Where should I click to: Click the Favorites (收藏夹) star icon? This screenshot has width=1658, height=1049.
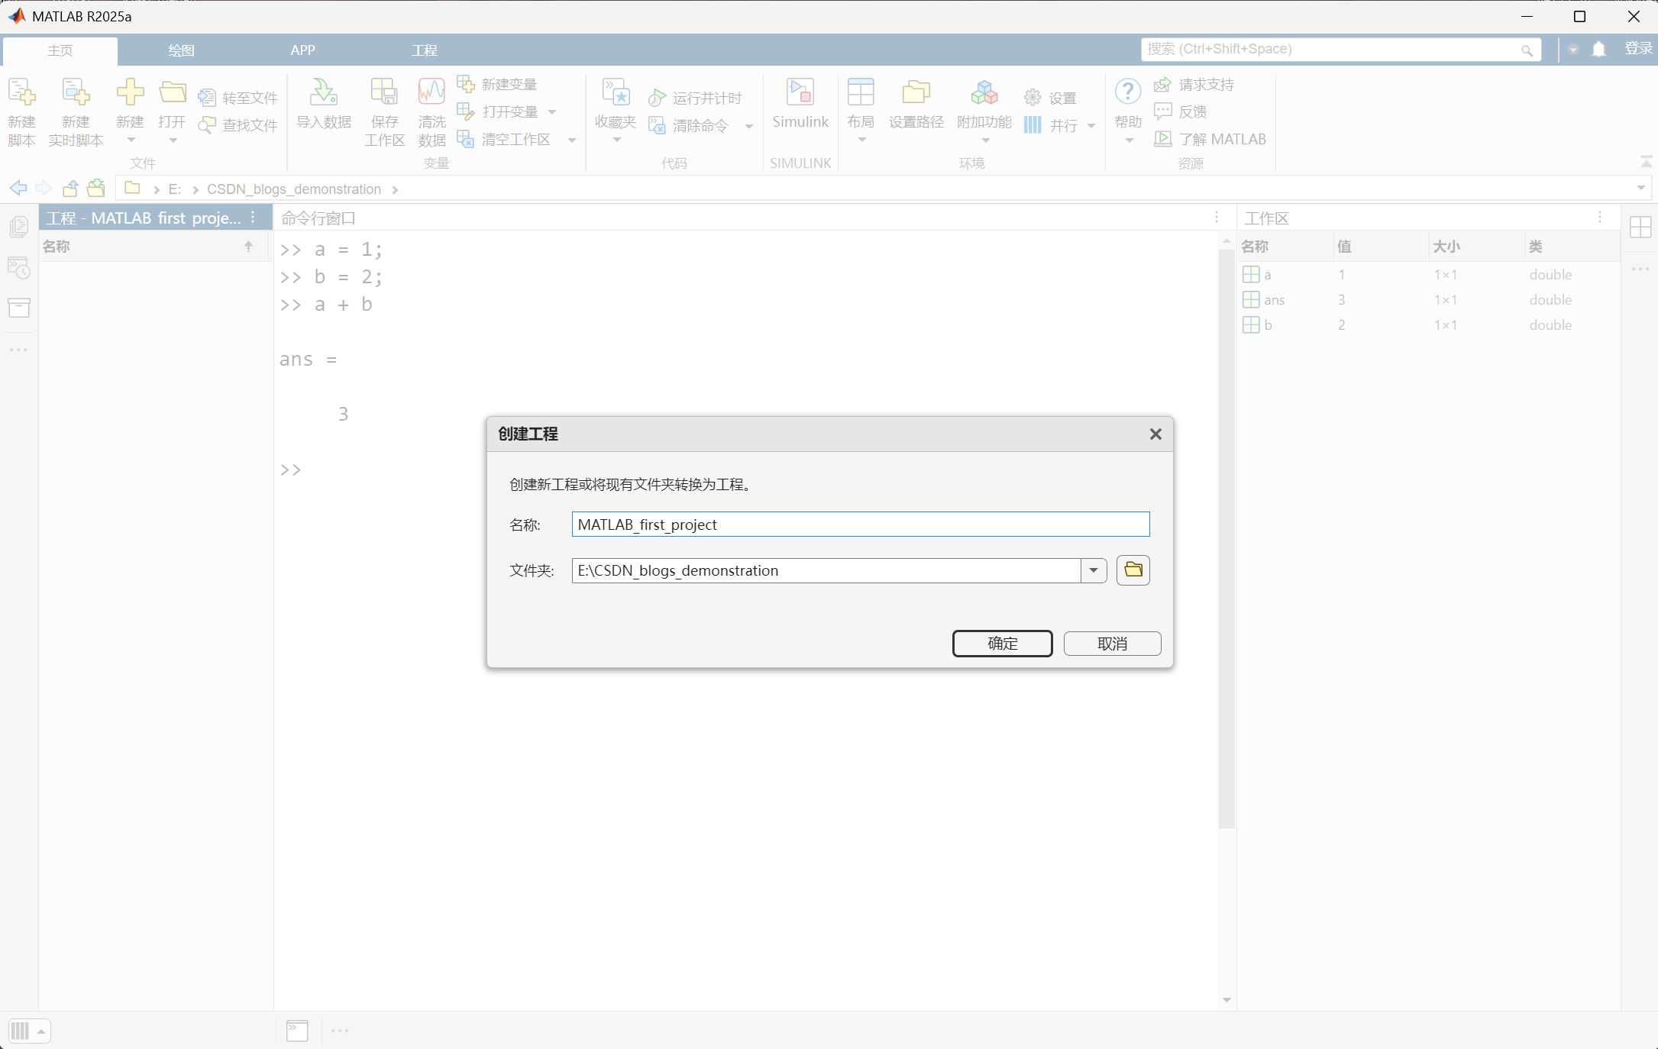[x=616, y=93]
